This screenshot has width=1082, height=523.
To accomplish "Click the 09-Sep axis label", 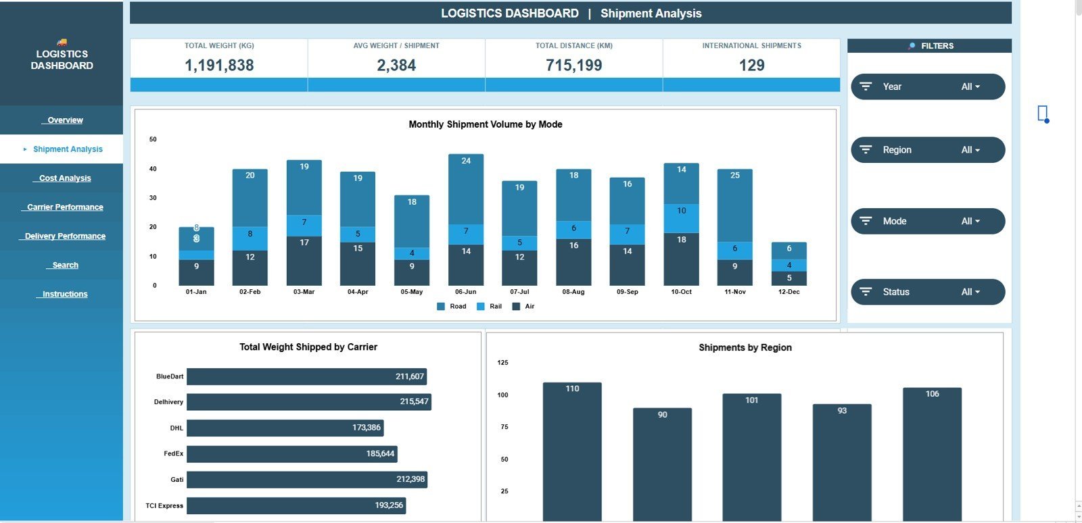I will pos(627,292).
